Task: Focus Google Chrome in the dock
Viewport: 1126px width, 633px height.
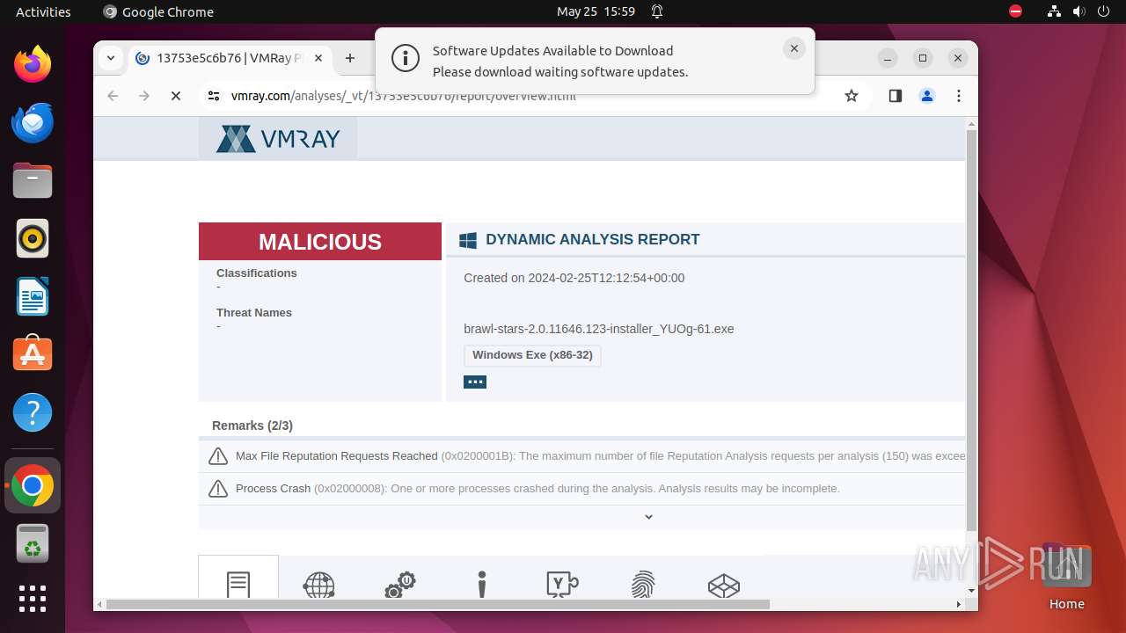Action: tap(33, 485)
